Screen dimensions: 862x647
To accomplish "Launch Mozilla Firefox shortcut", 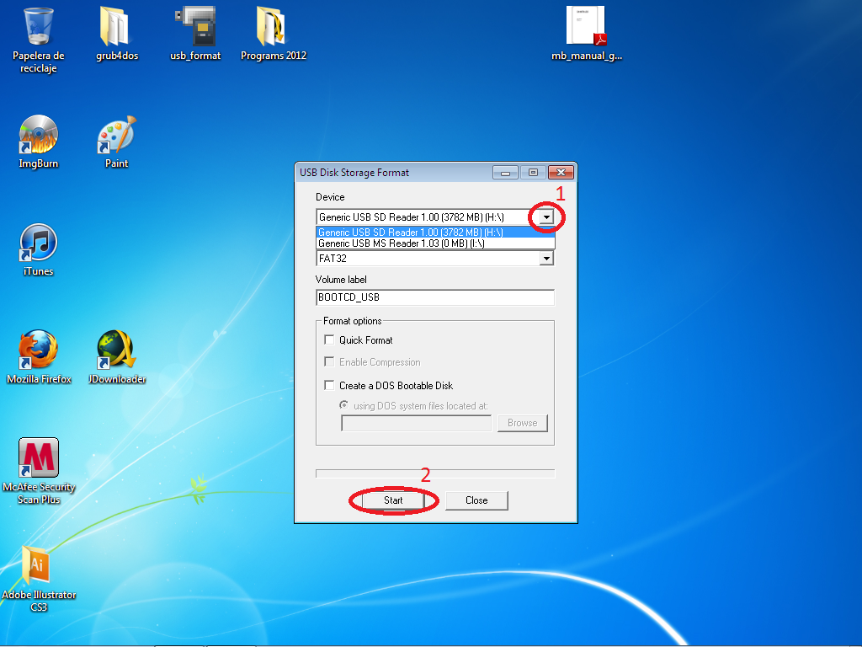I will pos(39,350).
